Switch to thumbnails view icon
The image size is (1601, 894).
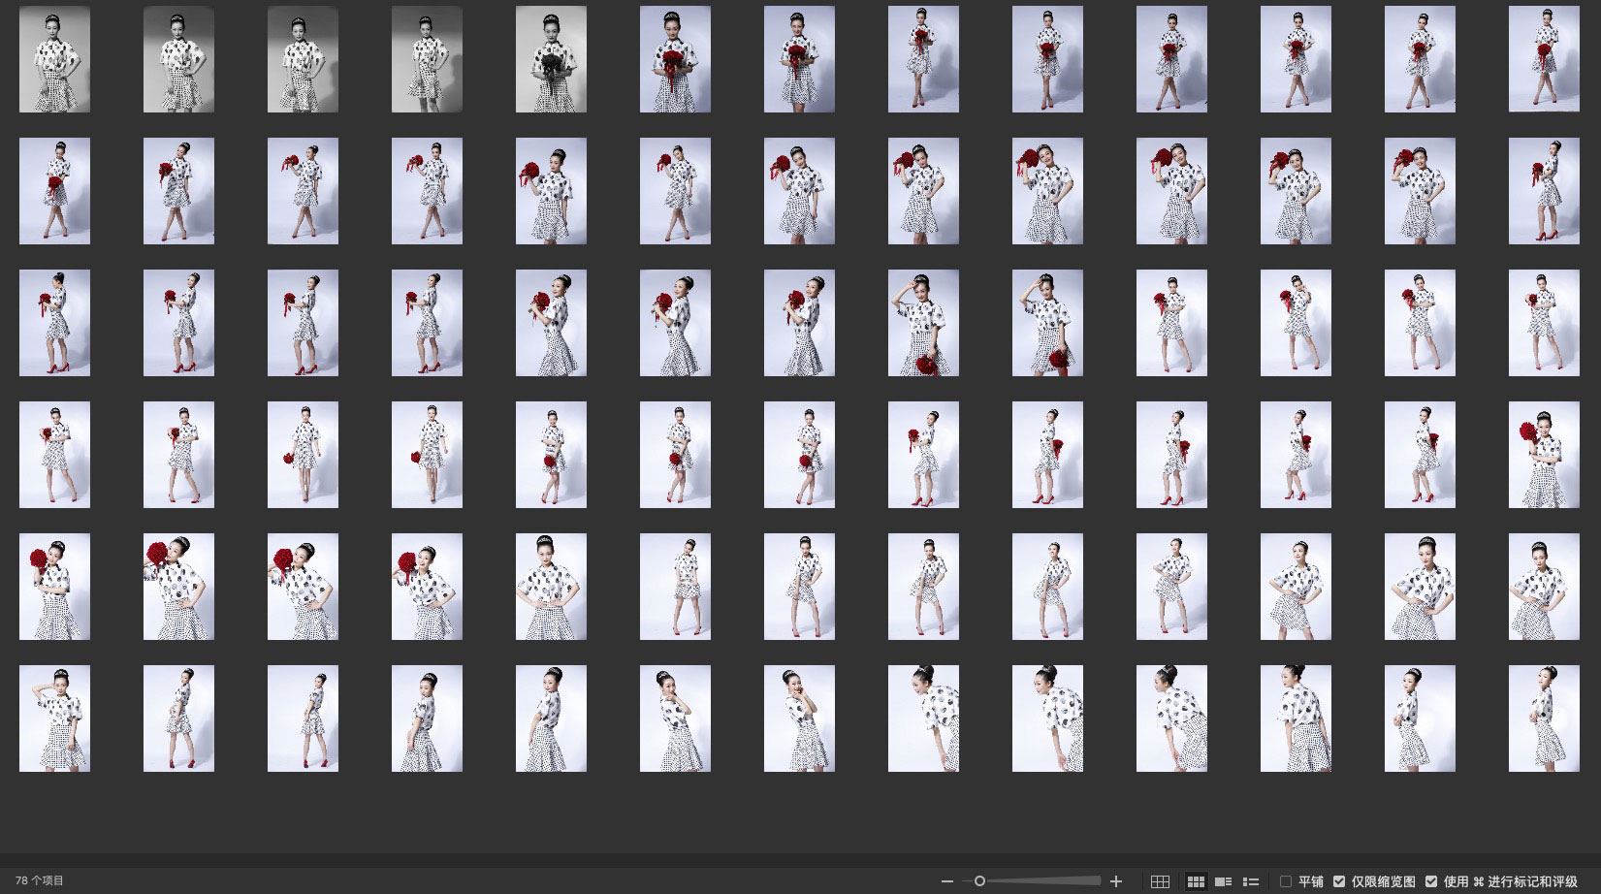[1196, 881]
